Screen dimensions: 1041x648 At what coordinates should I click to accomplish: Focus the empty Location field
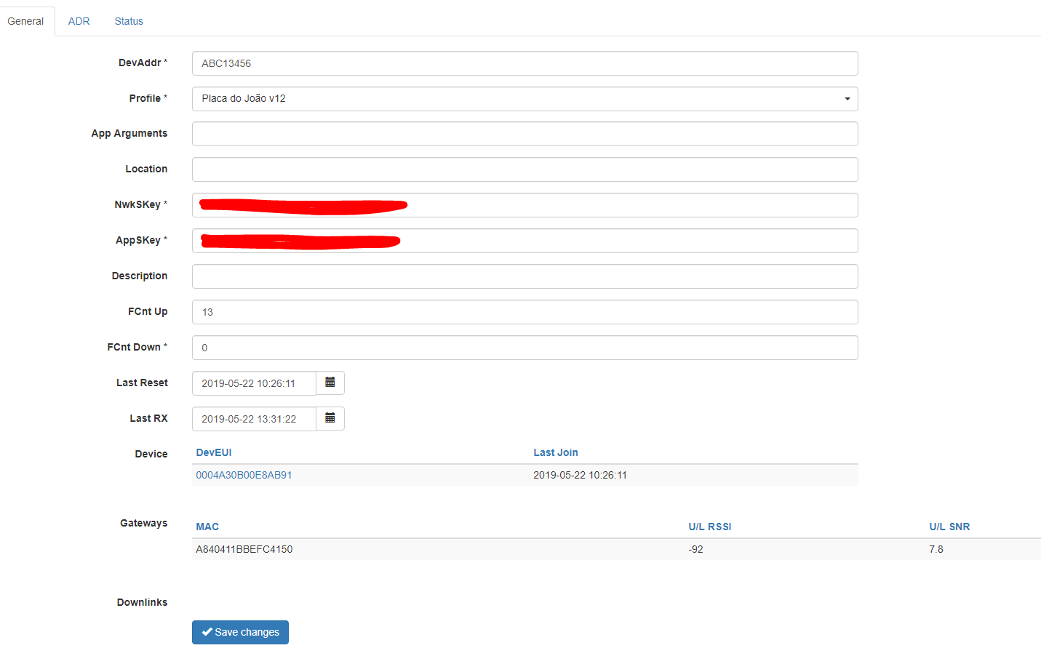pos(524,169)
